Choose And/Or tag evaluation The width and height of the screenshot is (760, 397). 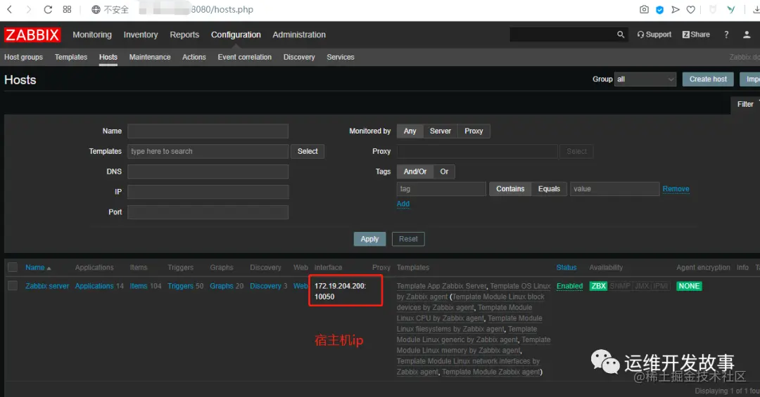coord(415,172)
